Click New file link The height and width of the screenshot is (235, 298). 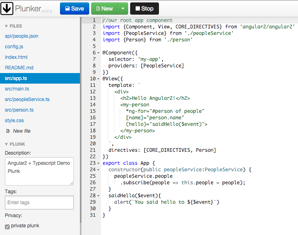pos(21,131)
